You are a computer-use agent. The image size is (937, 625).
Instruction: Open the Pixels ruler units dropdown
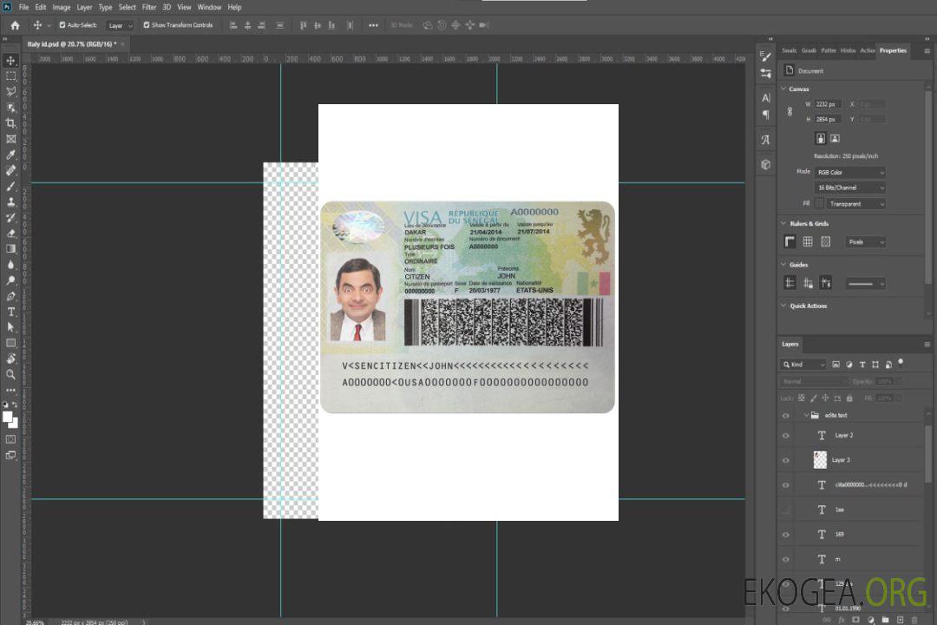(x=865, y=241)
